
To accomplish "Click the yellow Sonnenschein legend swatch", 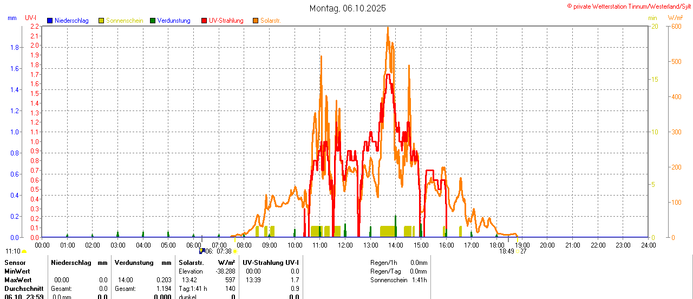I will coord(101,21).
